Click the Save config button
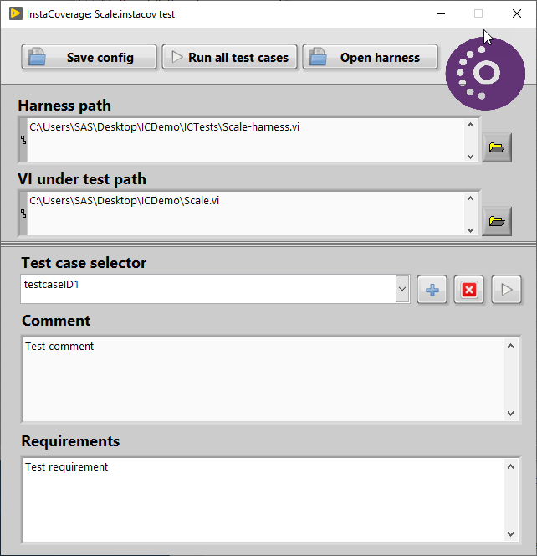This screenshot has width=537, height=556. pyautogui.click(x=89, y=57)
